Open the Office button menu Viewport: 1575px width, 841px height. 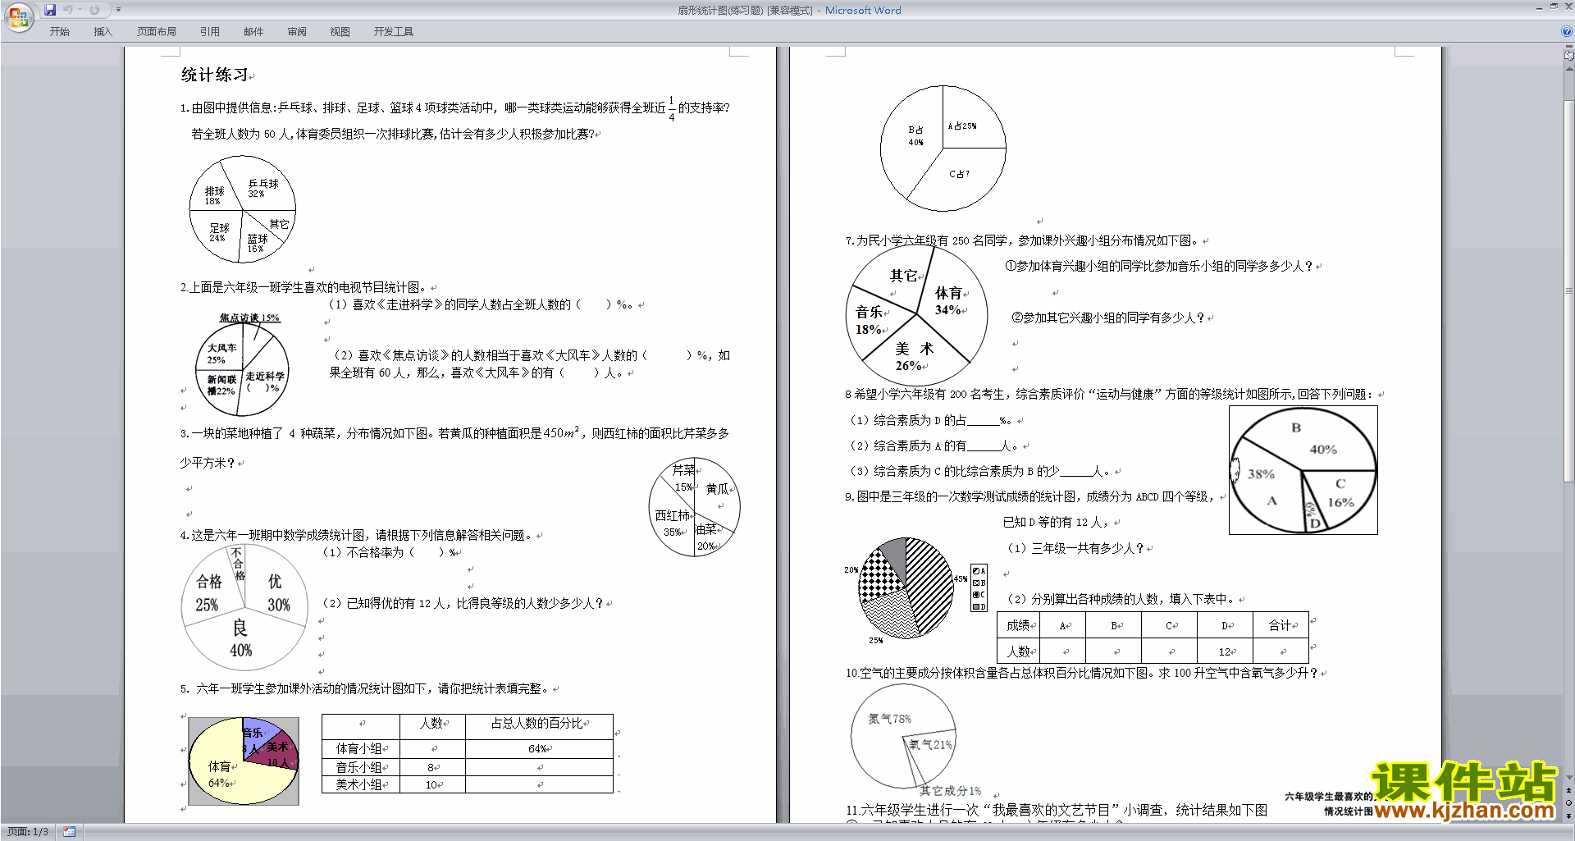(18, 16)
